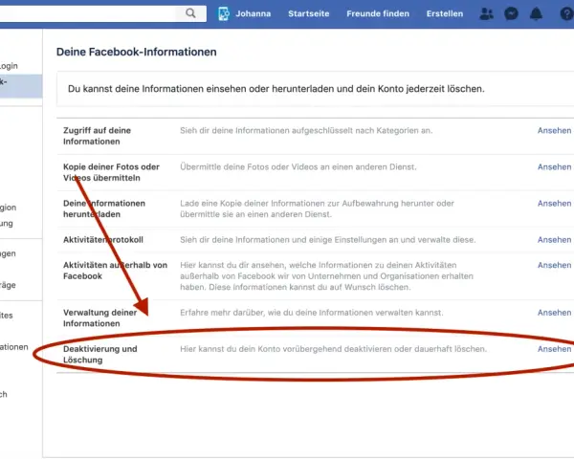Select Kopie deiner Fotos oder Videos übermitteln title

[x=111, y=172]
